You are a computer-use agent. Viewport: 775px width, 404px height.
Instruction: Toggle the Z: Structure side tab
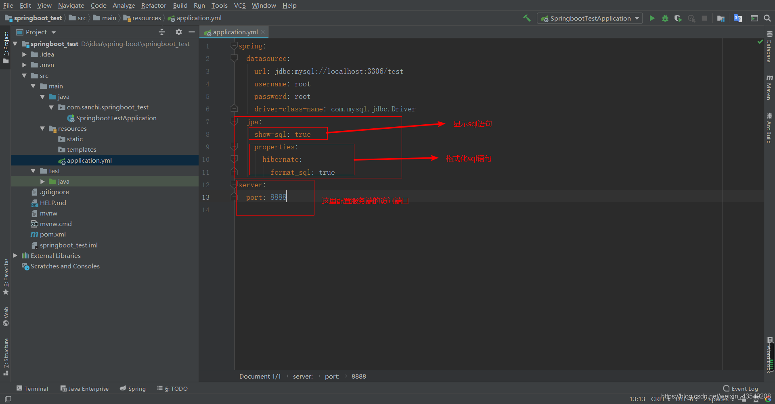click(6, 357)
